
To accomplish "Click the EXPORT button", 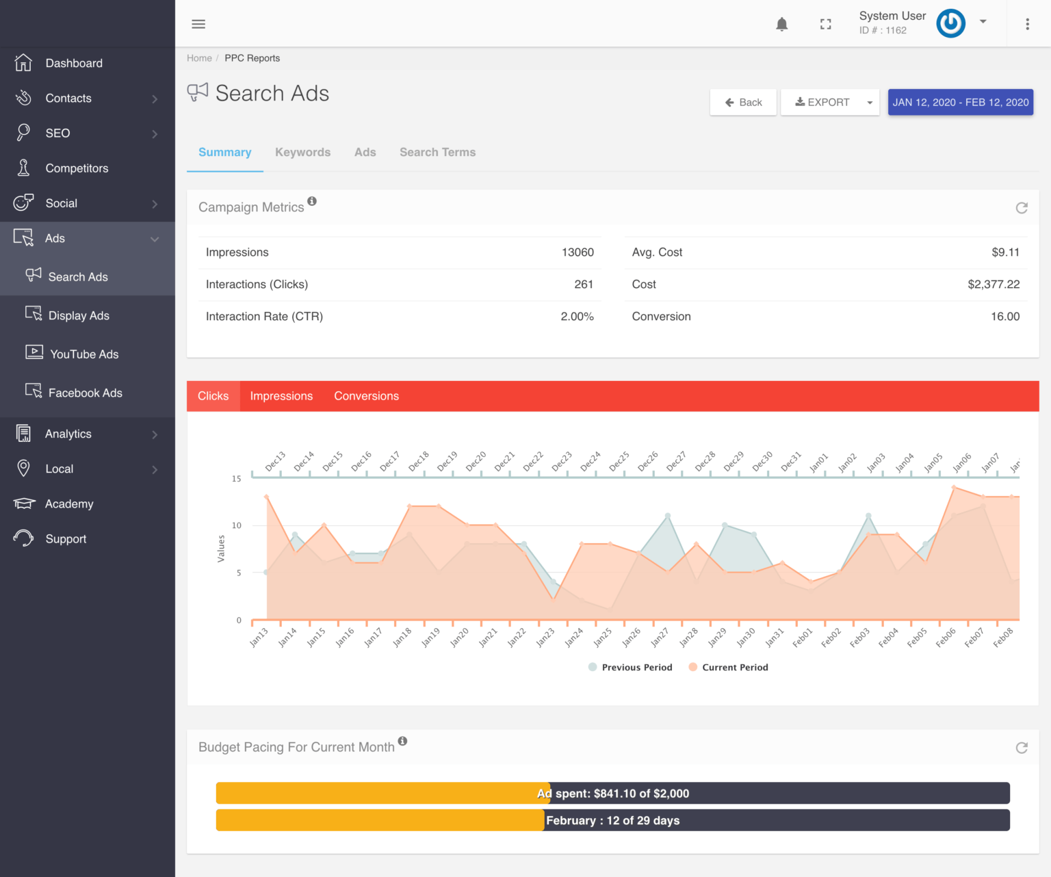I will click(x=822, y=102).
